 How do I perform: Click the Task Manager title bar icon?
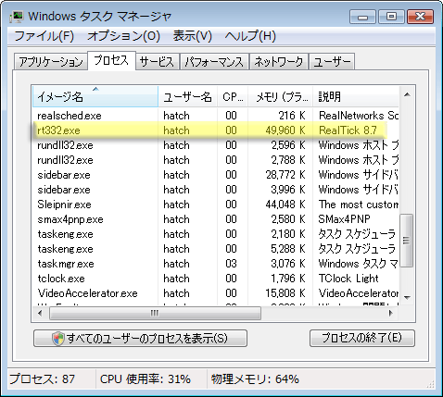(x=17, y=17)
